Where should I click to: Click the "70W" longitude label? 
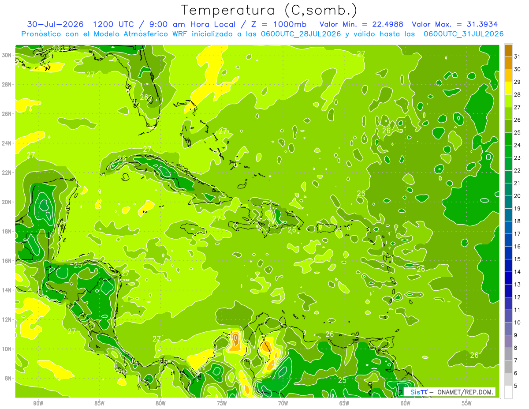pyautogui.click(x=283, y=403)
